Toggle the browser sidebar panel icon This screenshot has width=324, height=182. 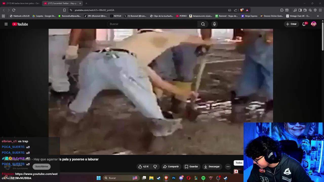(x=300, y=10)
